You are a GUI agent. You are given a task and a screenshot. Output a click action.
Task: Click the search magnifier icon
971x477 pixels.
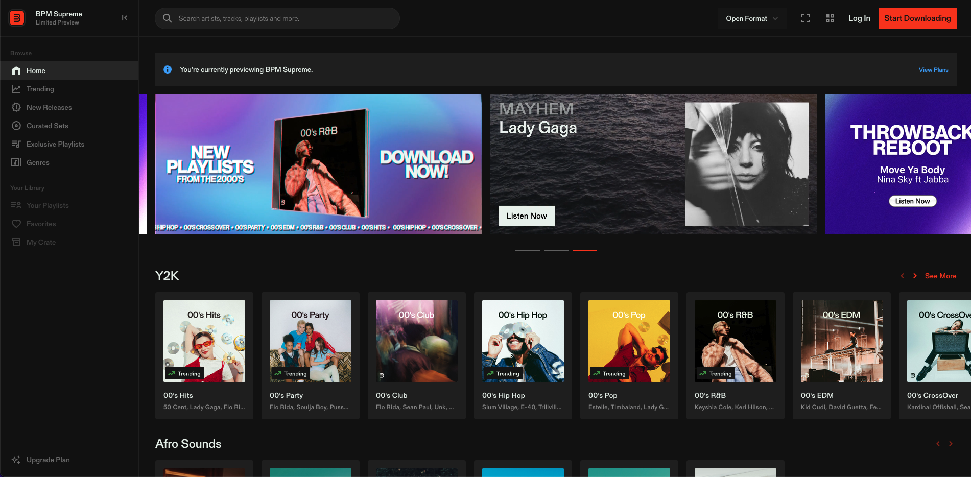[167, 18]
